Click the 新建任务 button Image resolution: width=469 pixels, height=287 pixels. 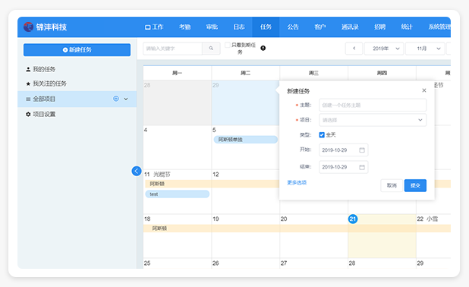click(x=77, y=49)
